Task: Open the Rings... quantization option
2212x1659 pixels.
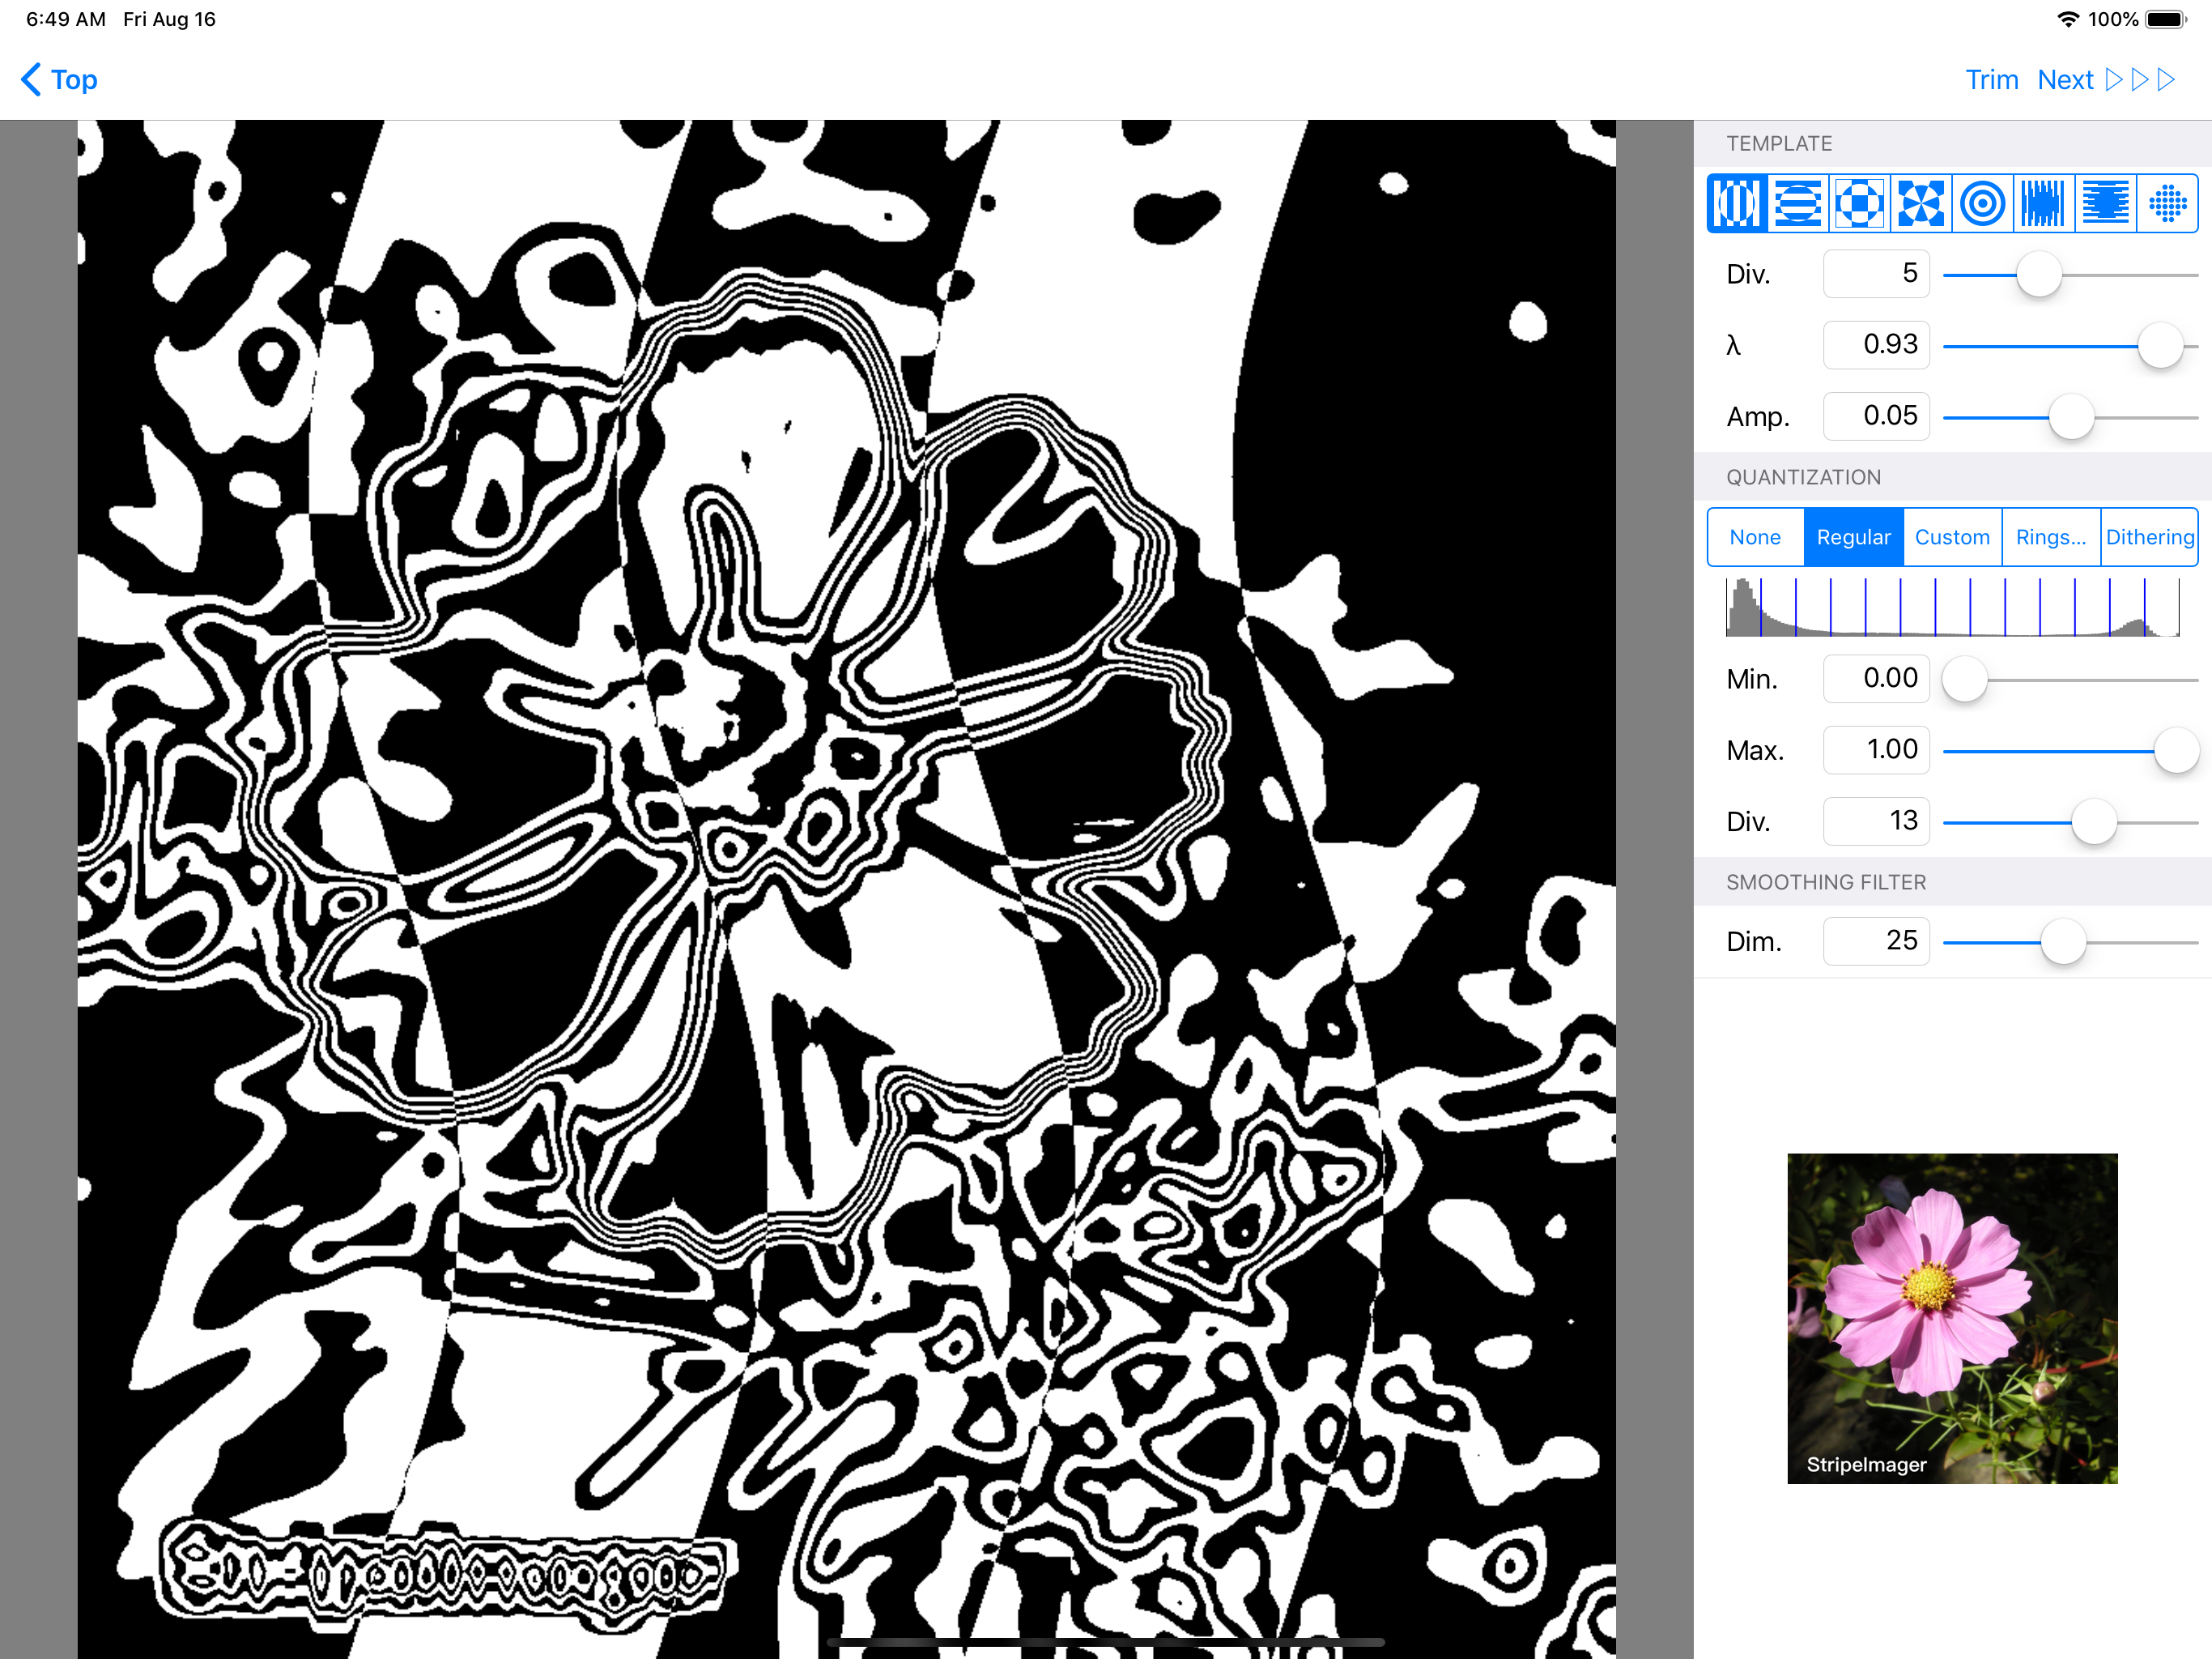Action: click(2050, 537)
